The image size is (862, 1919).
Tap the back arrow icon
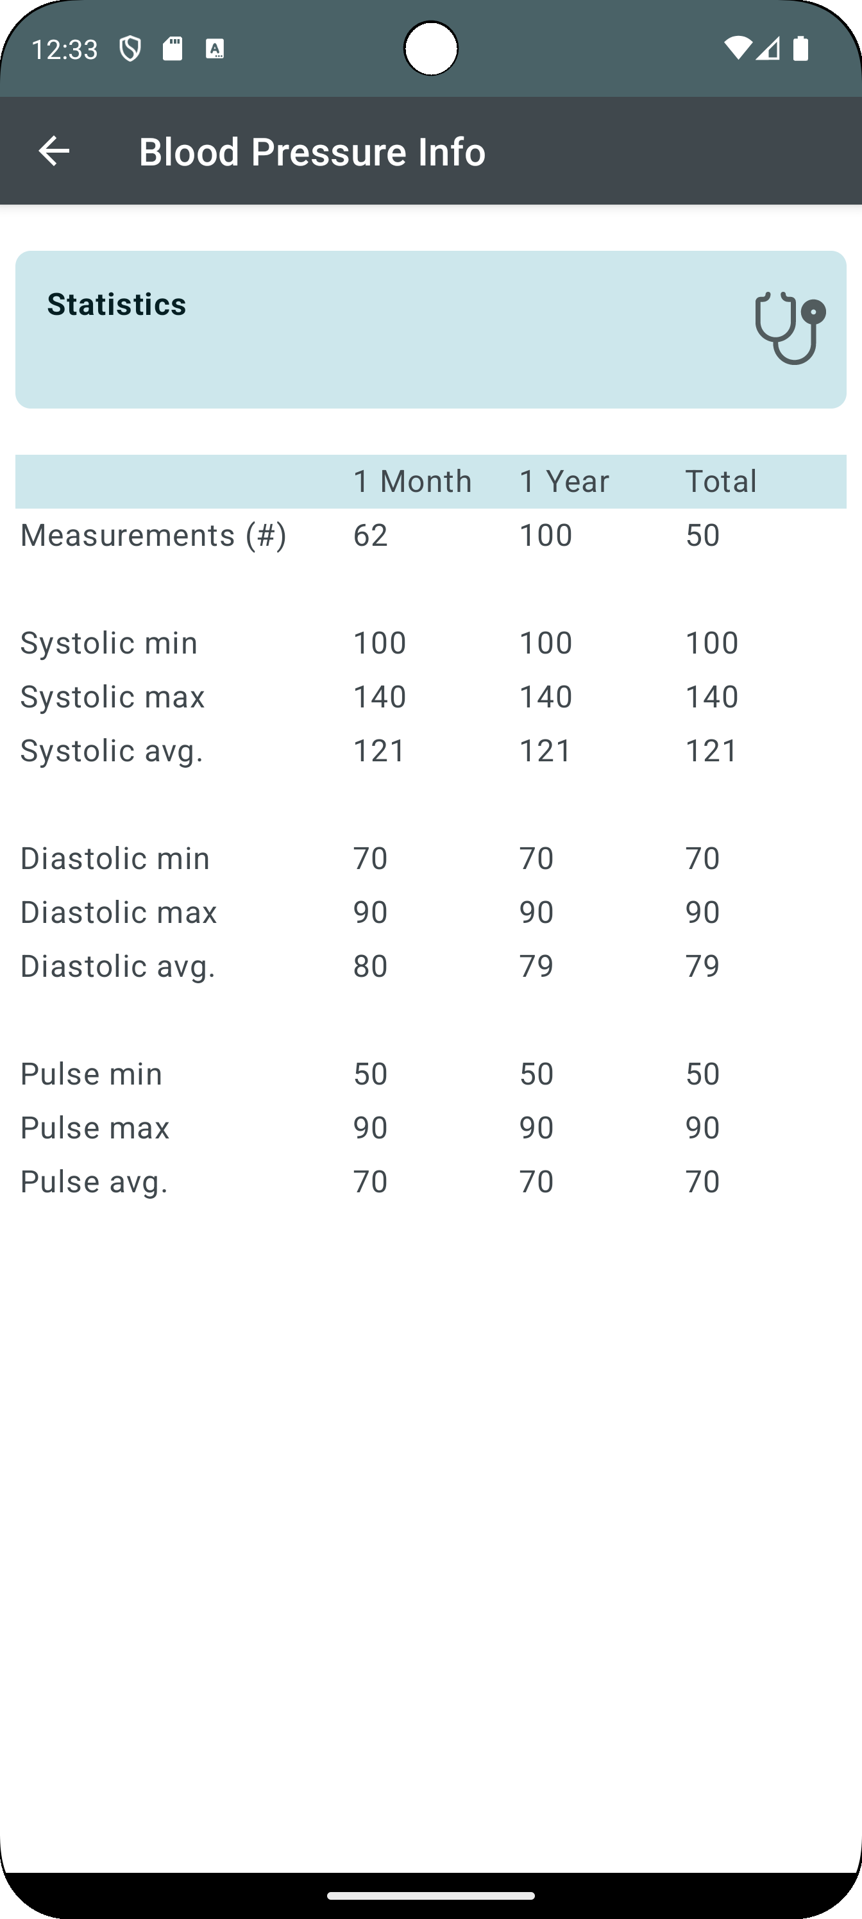pos(54,151)
